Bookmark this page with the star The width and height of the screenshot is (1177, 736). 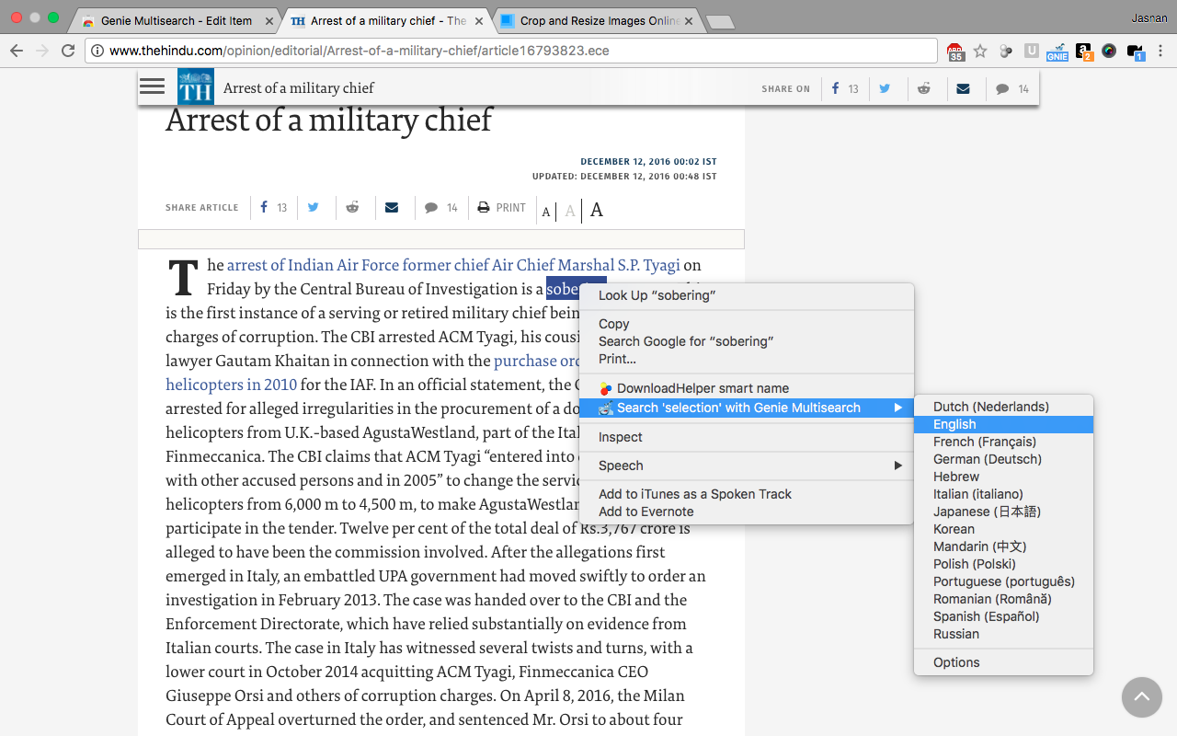click(980, 51)
